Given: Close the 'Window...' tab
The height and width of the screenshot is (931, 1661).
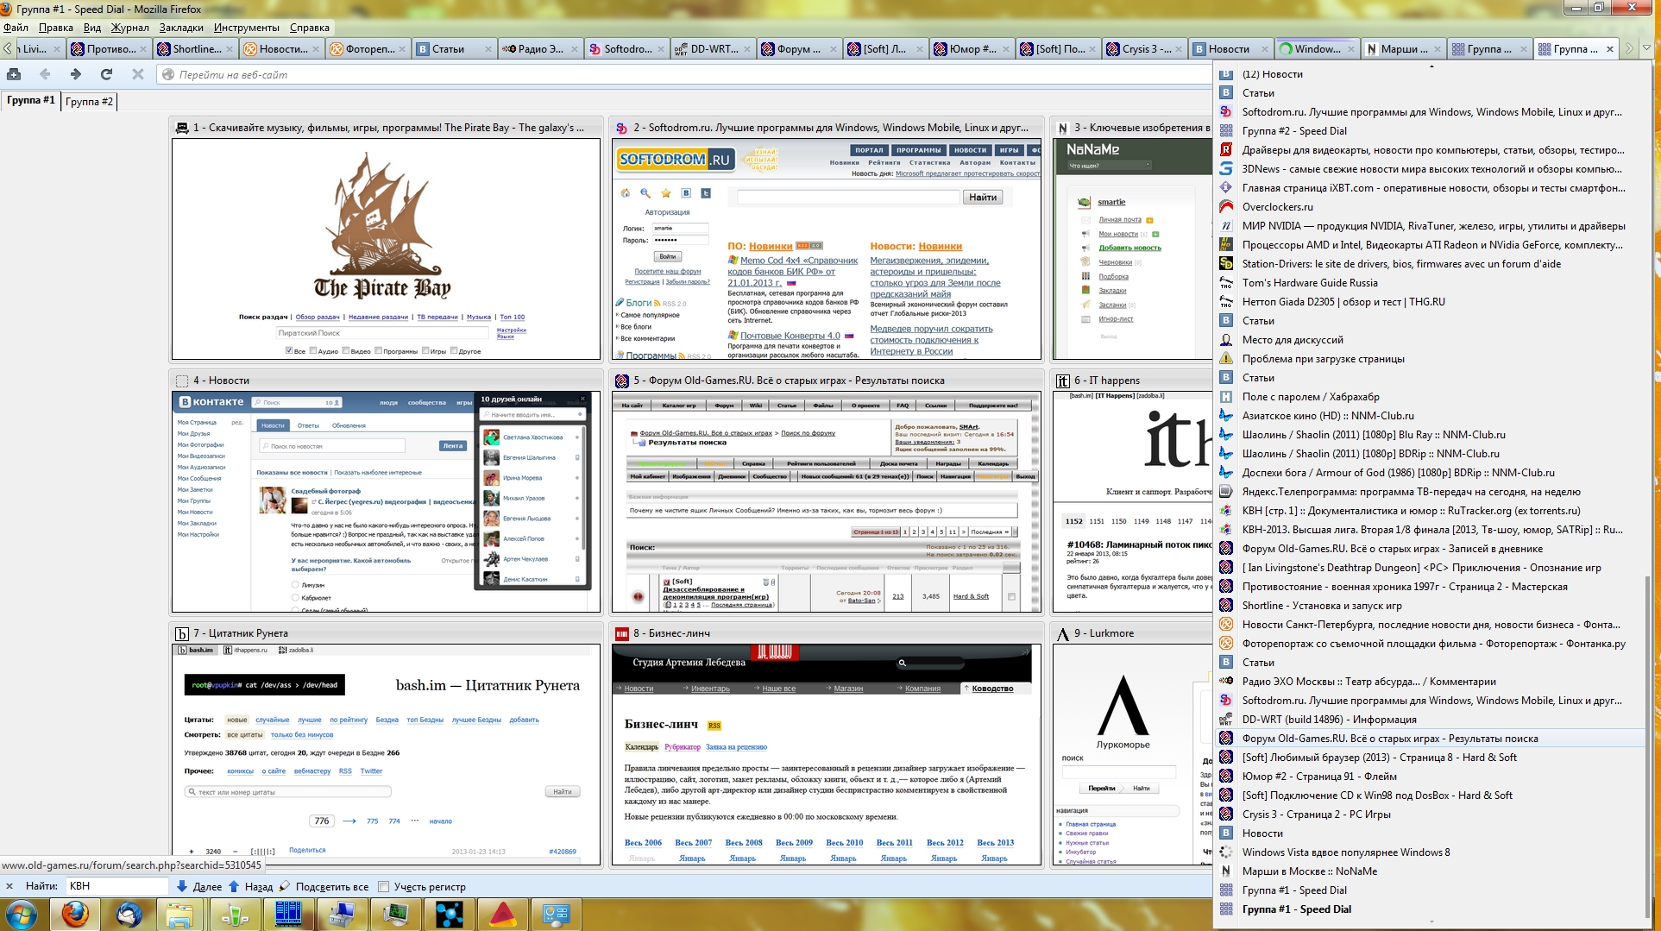Looking at the screenshot, I should tap(1350, 49).
